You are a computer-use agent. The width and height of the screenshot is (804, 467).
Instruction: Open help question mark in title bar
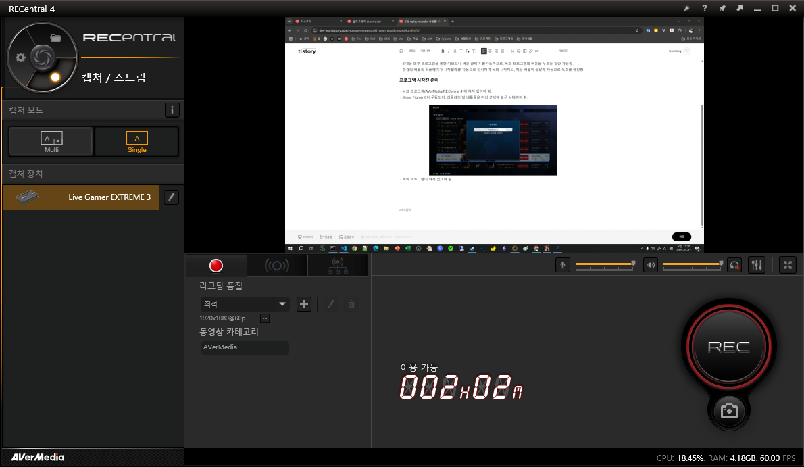tap(705, 8)
